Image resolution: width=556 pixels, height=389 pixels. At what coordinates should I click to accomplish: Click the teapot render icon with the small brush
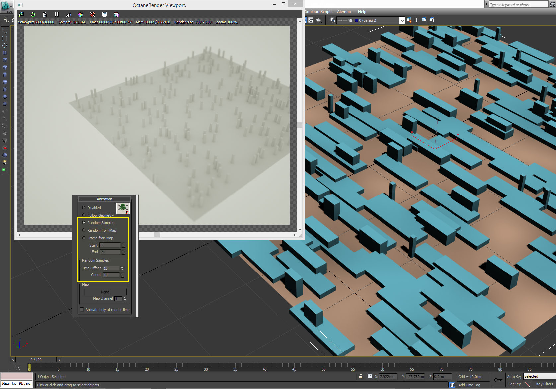point(319,20)
